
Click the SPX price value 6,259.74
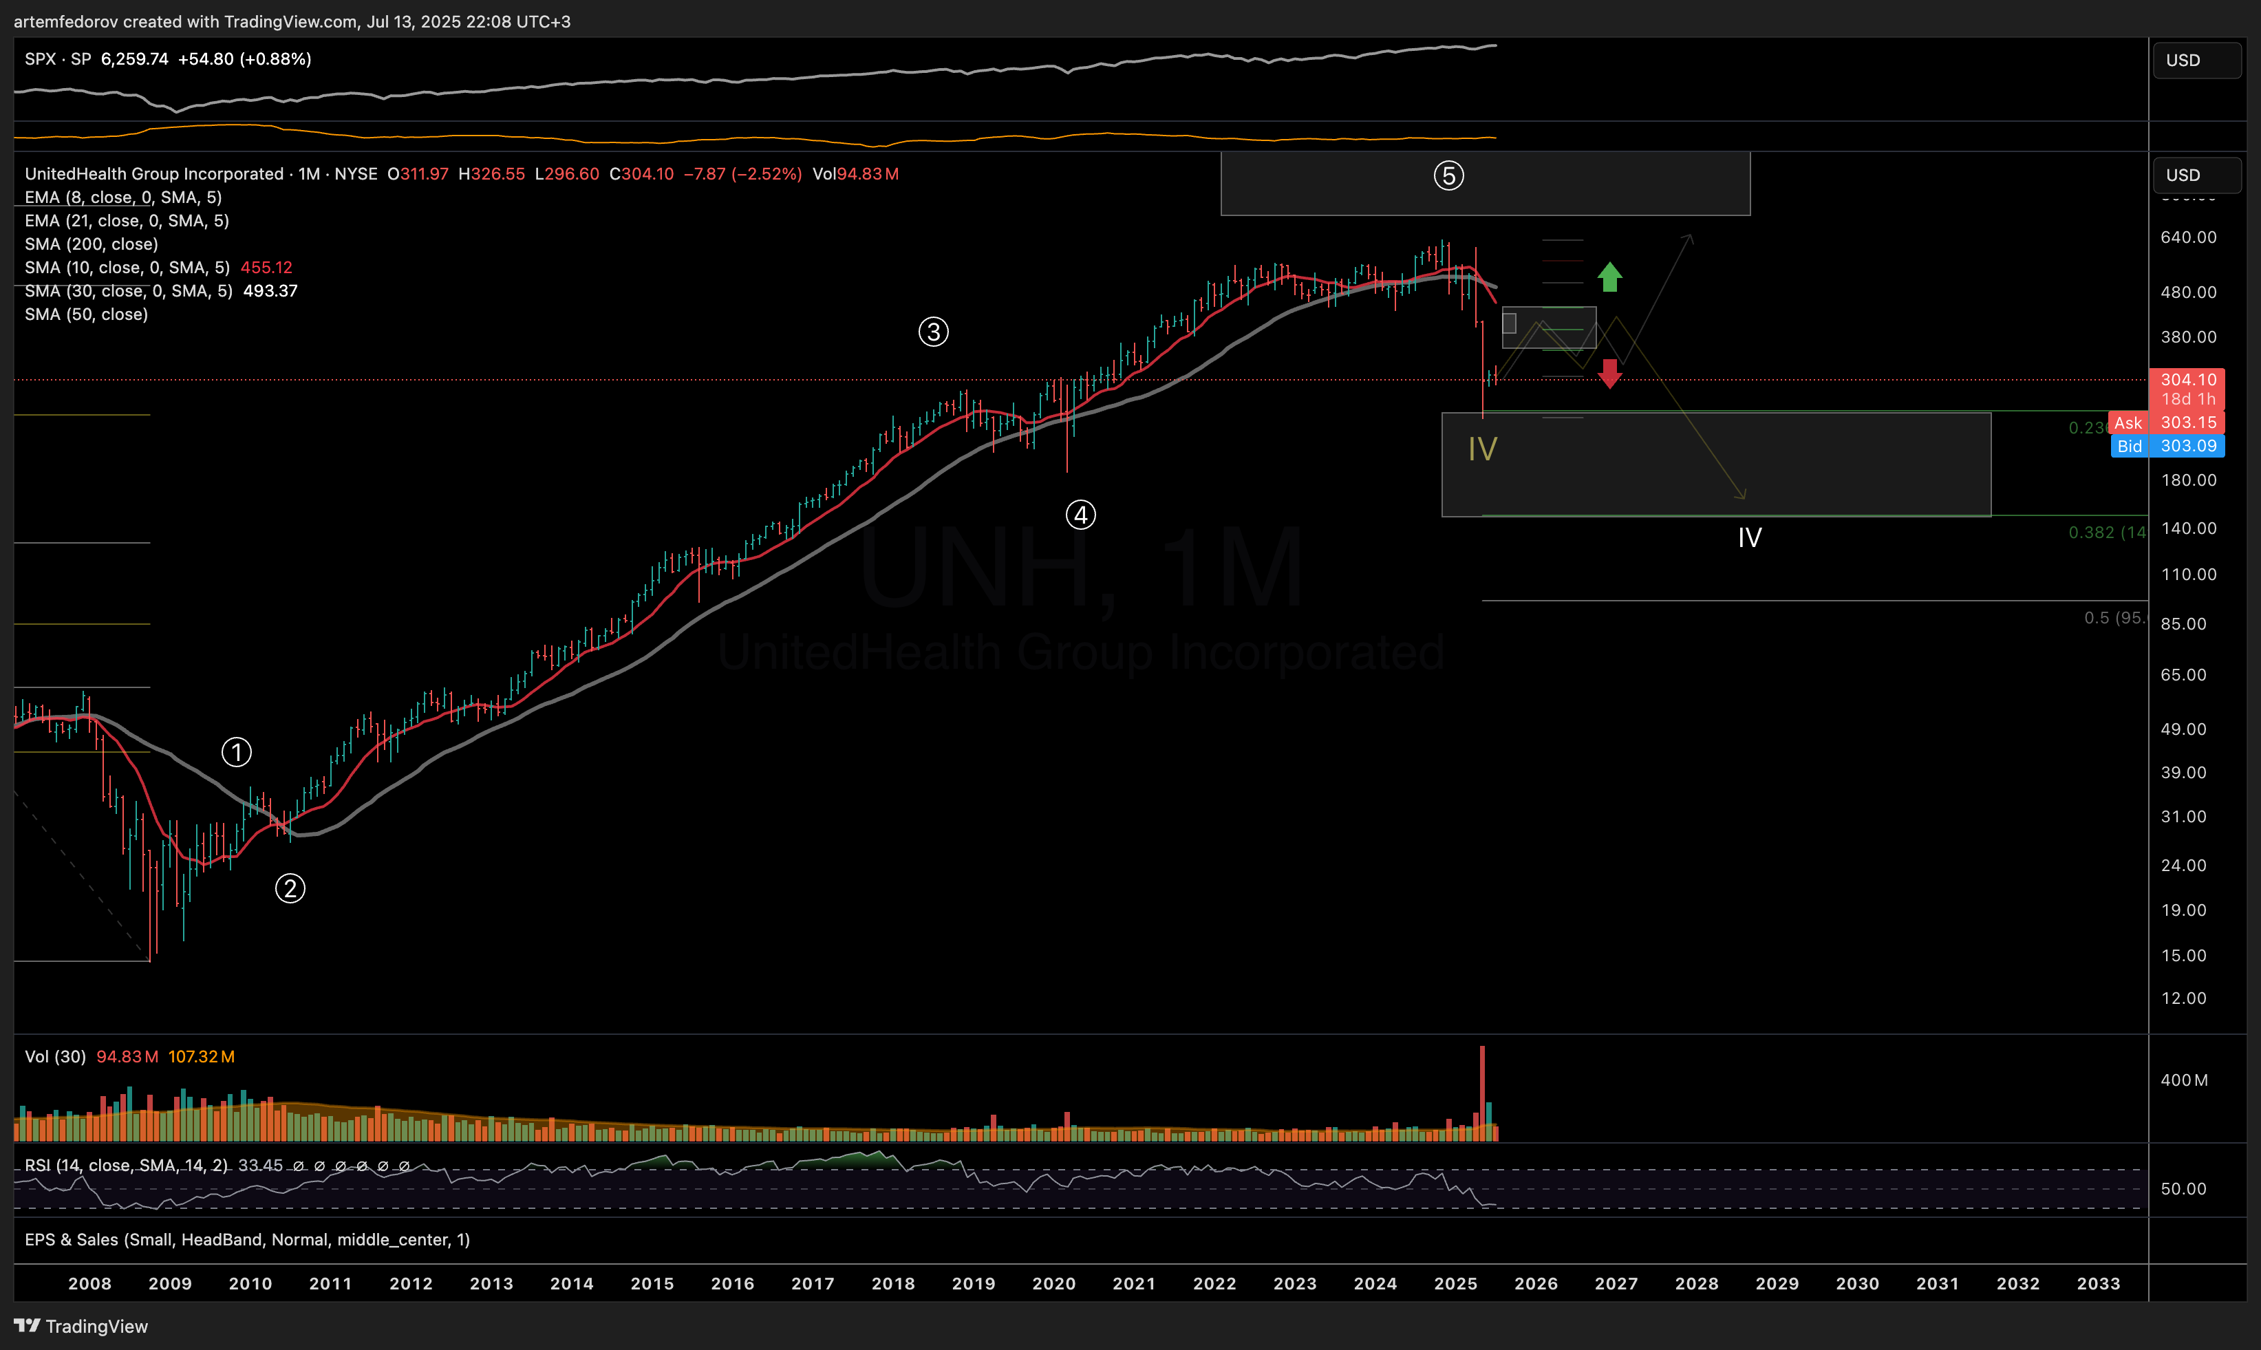click(x=135, y=59)
